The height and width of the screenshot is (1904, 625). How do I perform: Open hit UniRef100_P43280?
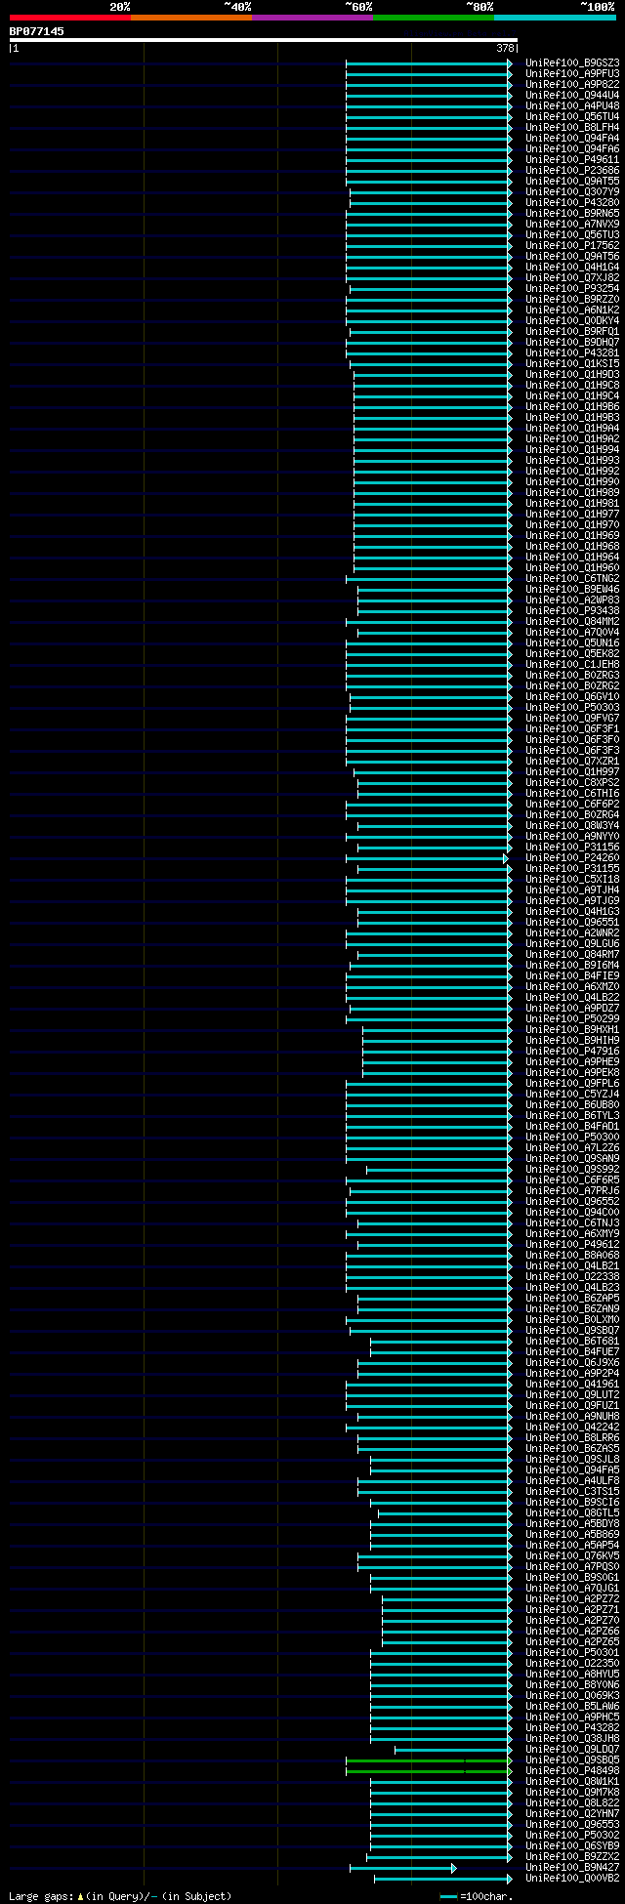point(572,202)
